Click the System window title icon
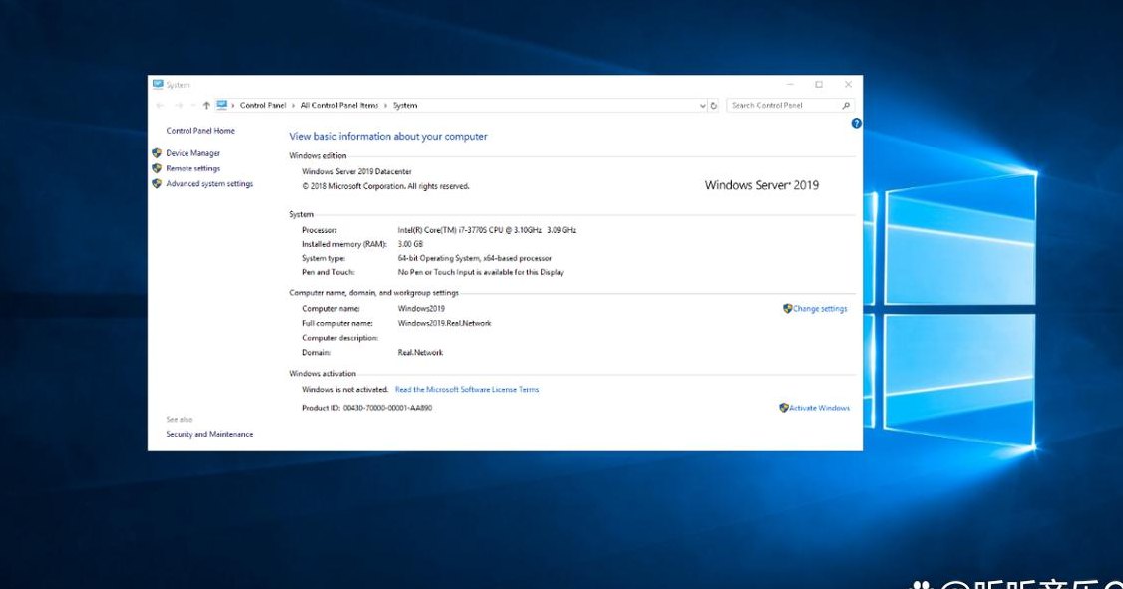Image resolution: width=1123 pixels, height=589 pixels. [x=158, y=85]
